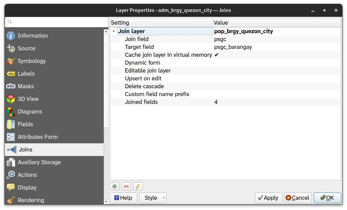
Task: Select the Information section icon
Action: click(11, 36)
